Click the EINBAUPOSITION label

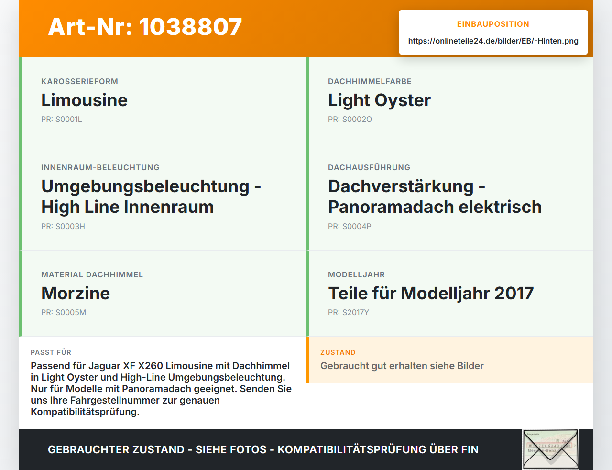click(493, 24)
